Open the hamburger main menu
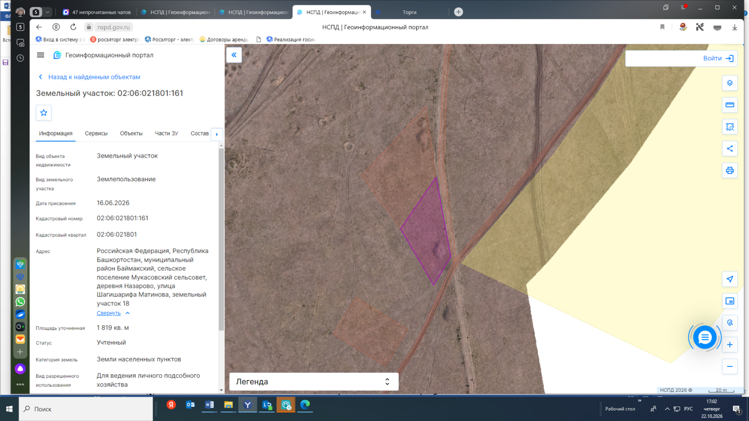This screenshot has height=421, width=749. pos(41,55)
